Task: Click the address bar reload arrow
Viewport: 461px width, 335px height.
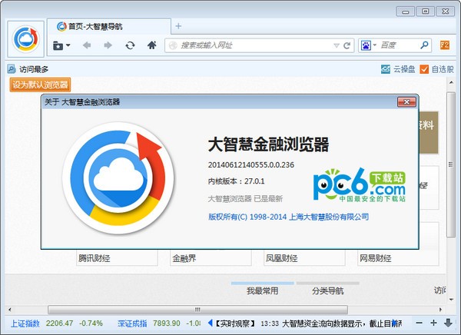Action: click(x=347, y=45)
